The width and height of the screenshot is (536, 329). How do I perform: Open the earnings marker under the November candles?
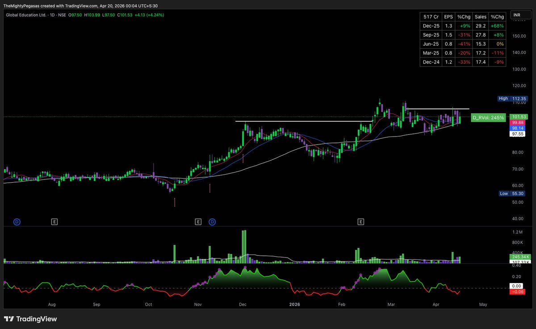click(x=198, y=221)
